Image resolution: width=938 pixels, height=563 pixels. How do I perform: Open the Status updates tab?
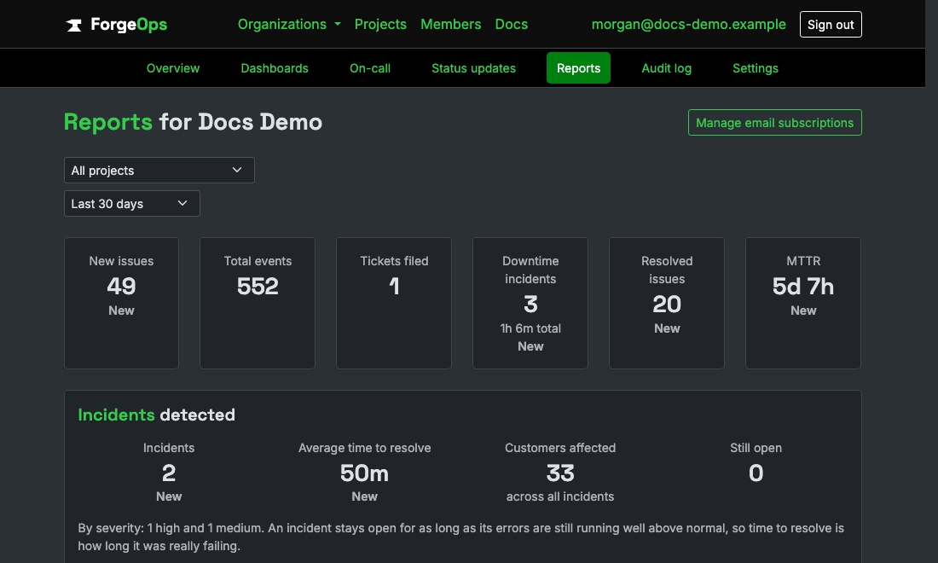(474, 68)
